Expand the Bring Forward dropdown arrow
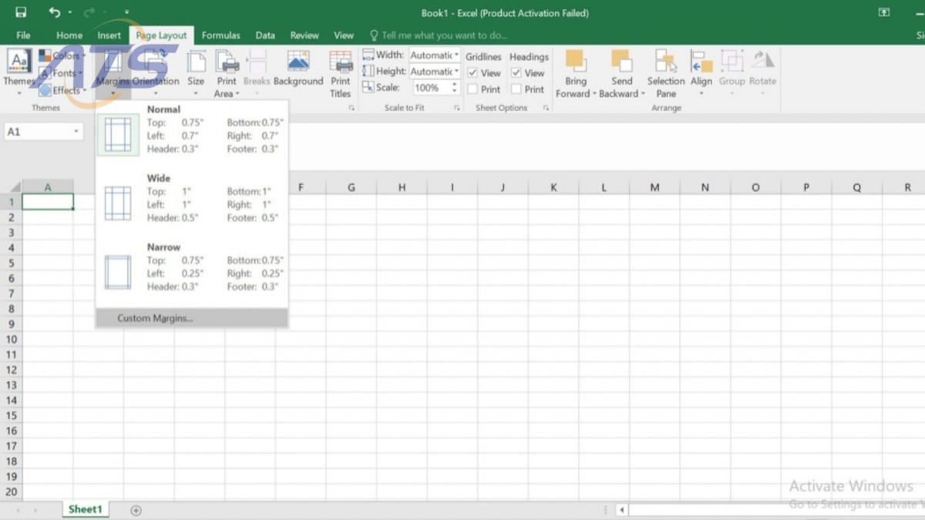The image size is (925, 520). (595, 94)
